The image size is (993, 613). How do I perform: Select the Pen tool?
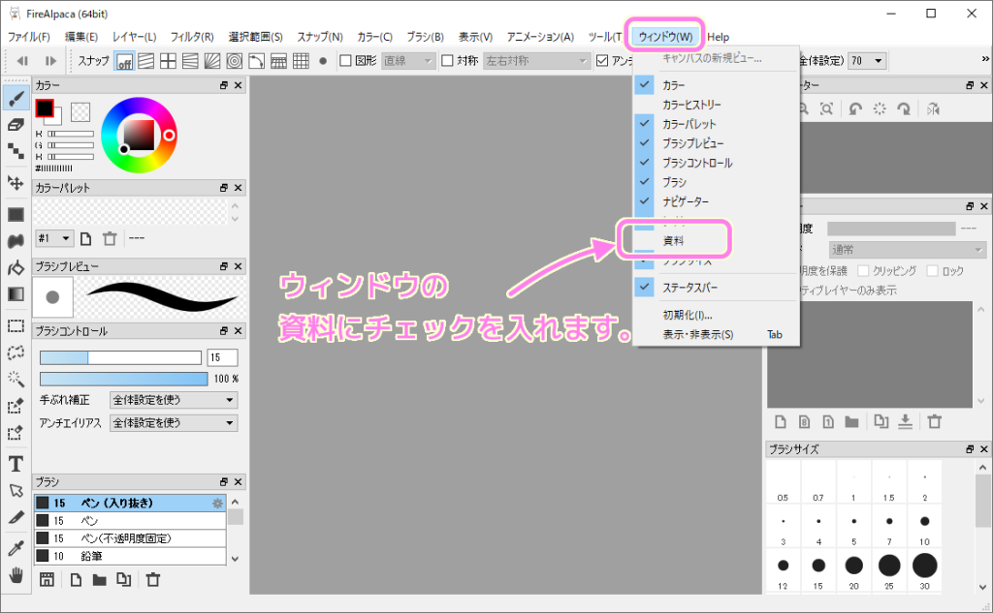(x=14, y=96)
